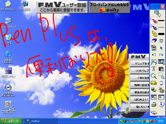The height and width of the screenshot is (124, 166).
Task: Click the ソフトウェア button in FMV panel
Action: click(x=140, y=71)
